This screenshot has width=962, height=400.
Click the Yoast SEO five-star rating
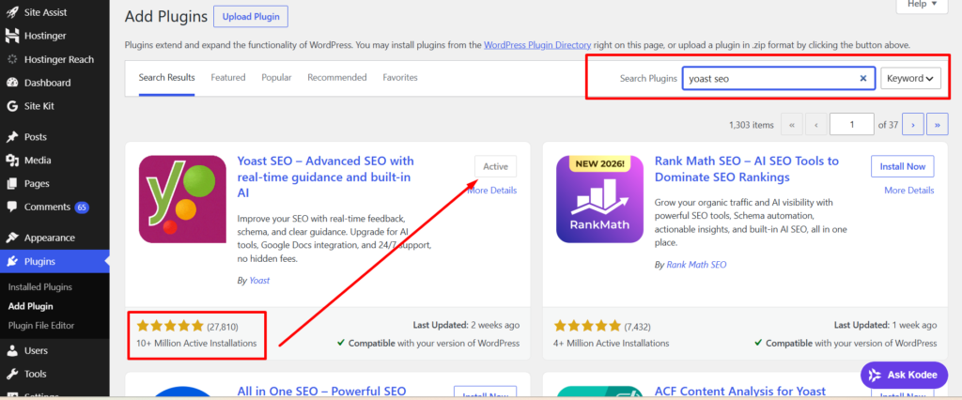point(170,326)
